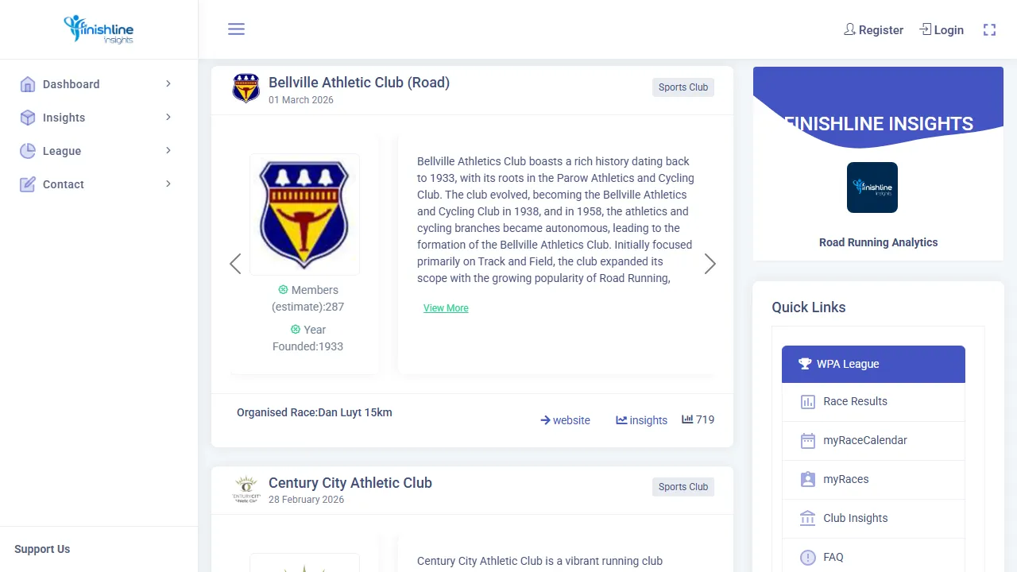Click the Club Insights bank icon

click(x=808, y=519)
